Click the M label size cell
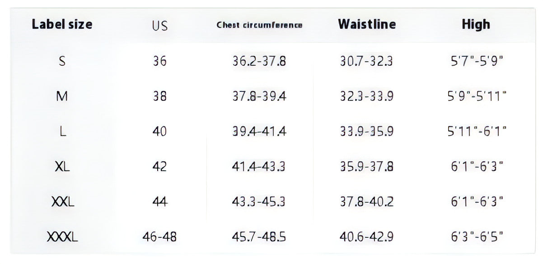543x264 pixels. (62, 96)
